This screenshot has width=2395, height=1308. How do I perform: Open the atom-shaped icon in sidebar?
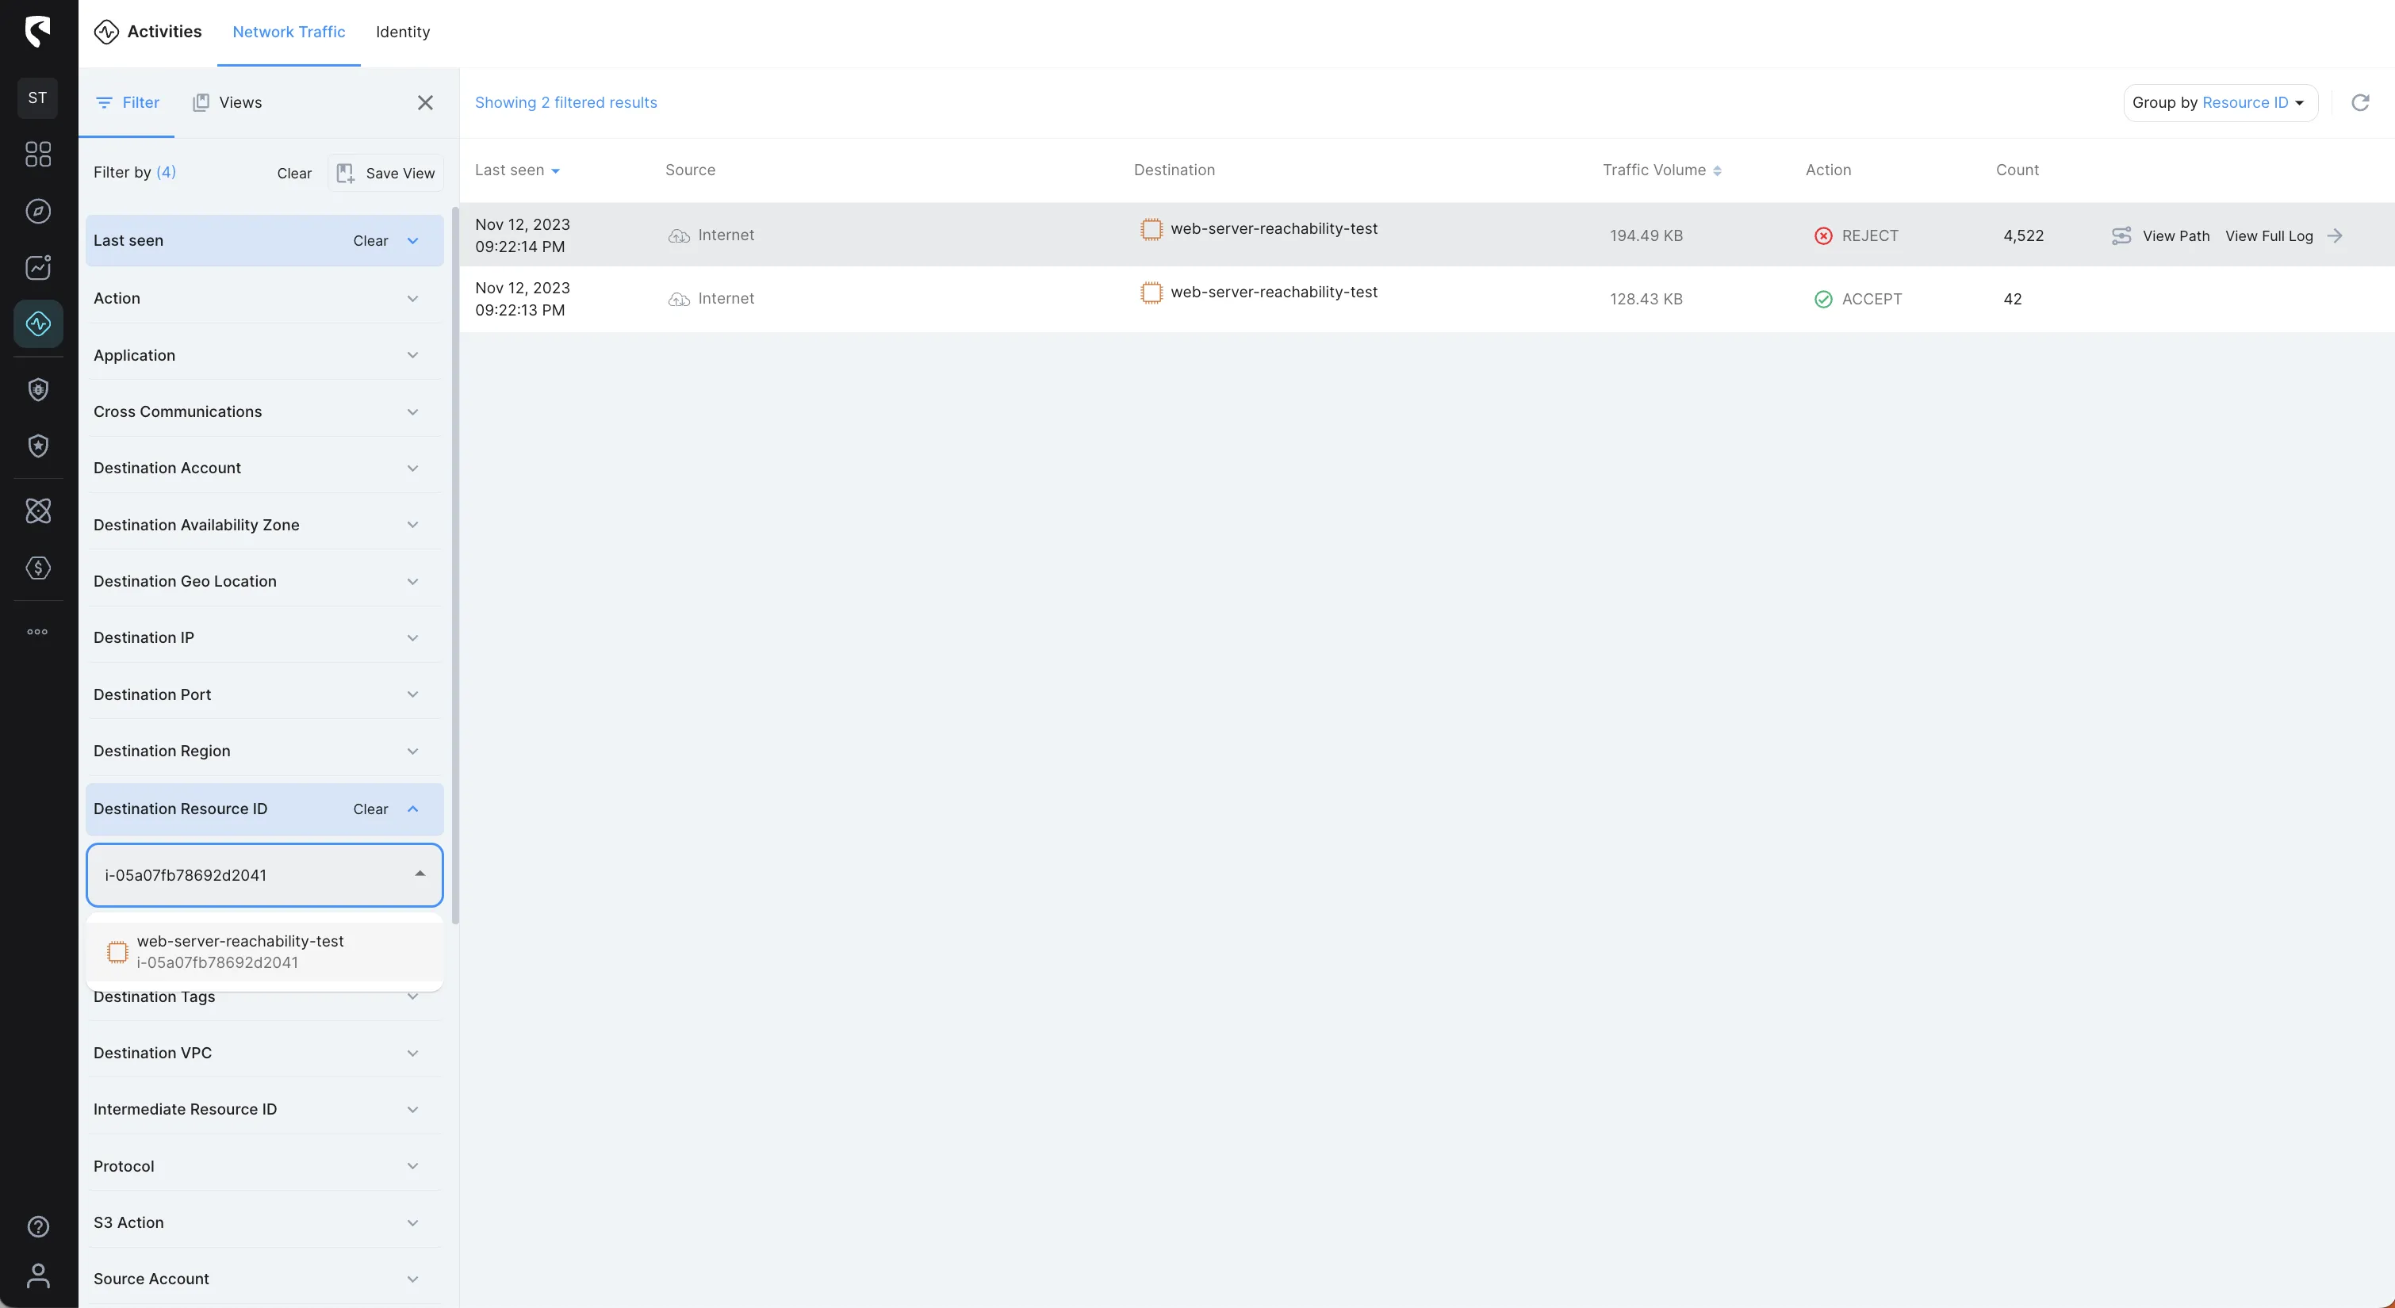pos(37,511)
